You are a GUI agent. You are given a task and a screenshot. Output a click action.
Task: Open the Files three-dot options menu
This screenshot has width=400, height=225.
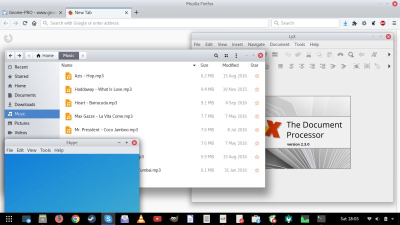(236, 55)
